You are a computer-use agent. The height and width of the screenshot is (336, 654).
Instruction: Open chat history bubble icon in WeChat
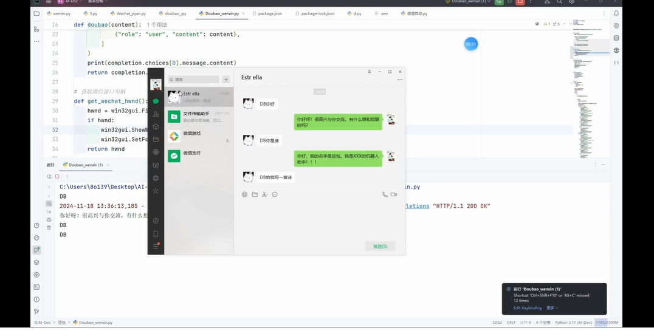pos(275,194)
